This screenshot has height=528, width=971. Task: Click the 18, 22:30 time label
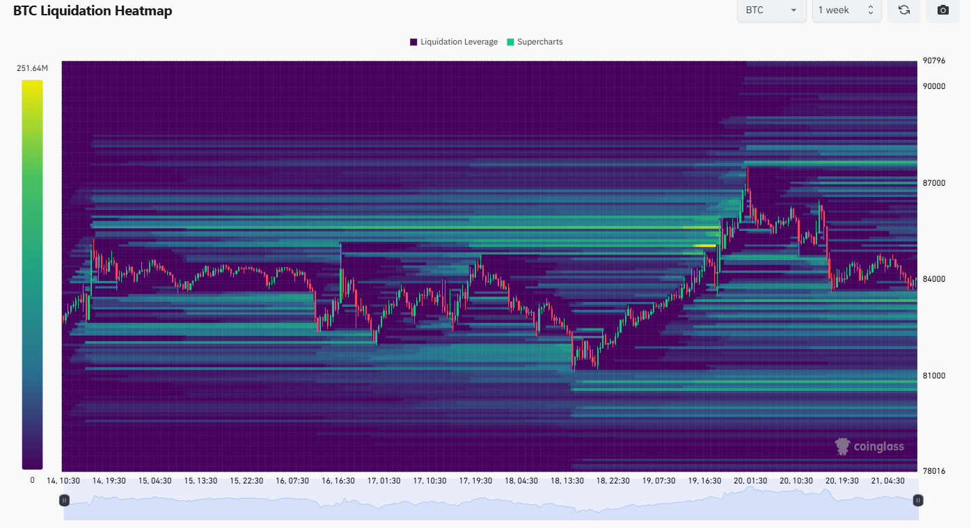(613, 481)
